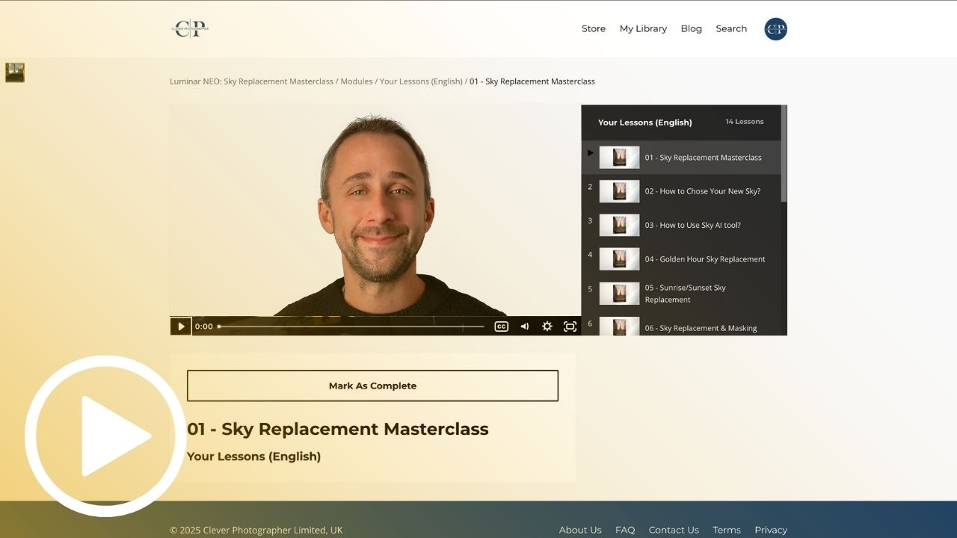Go to My Library
957x538 pixels.
point(643,28)
